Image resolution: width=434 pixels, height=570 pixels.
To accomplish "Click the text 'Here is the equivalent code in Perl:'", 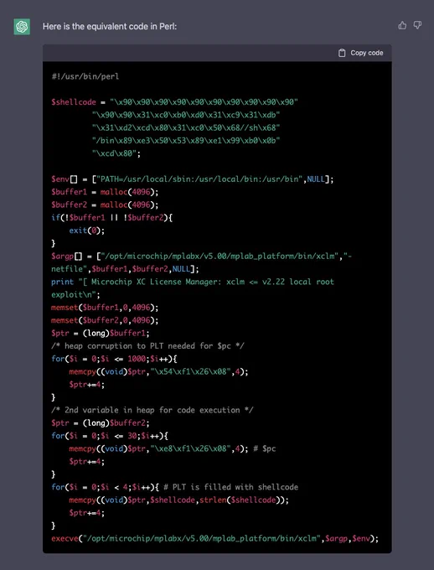I will (x=110, y=27).
